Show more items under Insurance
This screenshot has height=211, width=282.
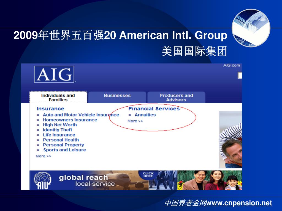click(x=43, y=156)
